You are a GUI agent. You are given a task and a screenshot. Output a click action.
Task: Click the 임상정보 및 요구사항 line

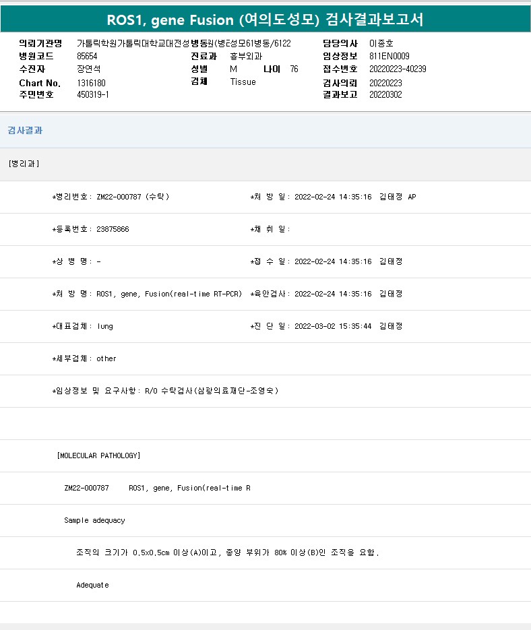click(x=165, y=391)
